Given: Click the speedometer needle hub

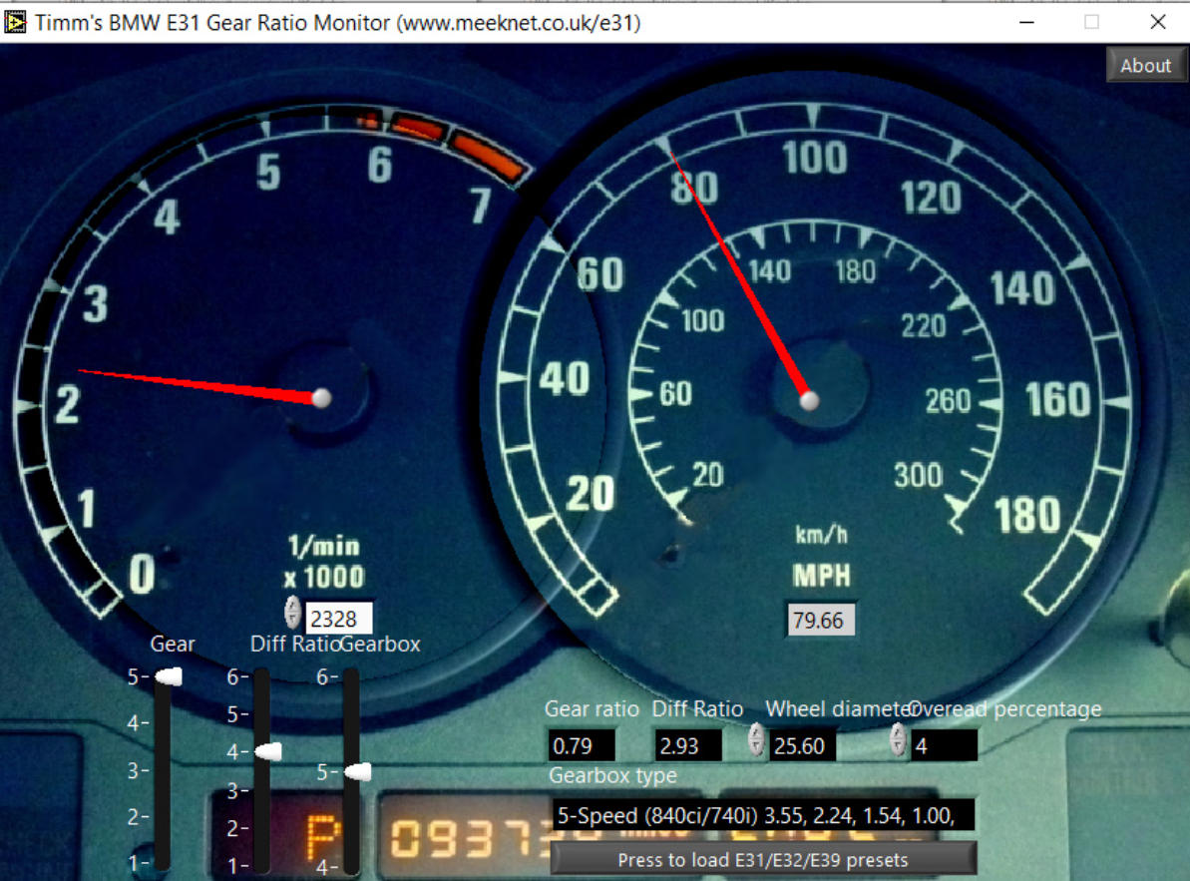Looking at the screenshot, I should click(x=810, y=400).
